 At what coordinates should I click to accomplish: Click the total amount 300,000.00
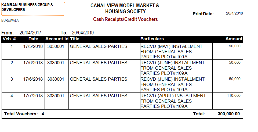click(228, 114)
